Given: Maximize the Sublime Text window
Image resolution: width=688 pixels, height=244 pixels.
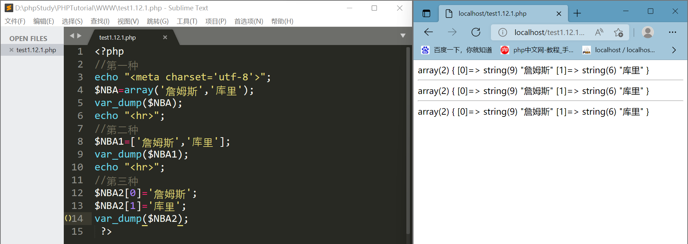Looking at the screenshot, I should pos(374,8).
